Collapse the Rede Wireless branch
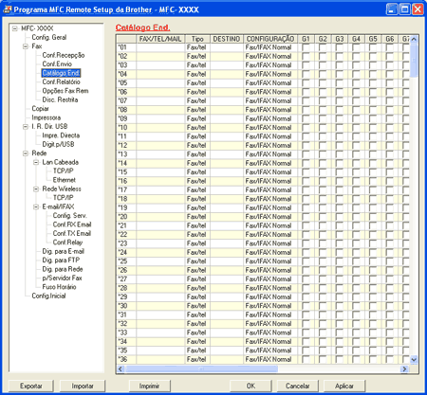The image size is (427, 395). (x=36, y=189)
